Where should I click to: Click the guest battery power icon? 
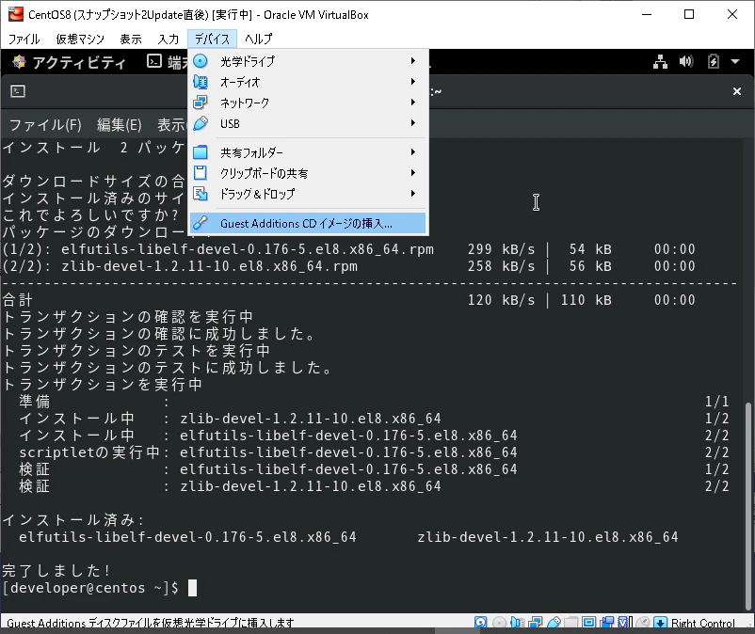[x=714, y=61]
